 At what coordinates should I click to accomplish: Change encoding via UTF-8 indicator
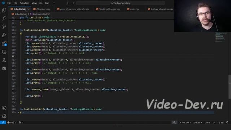pos(207,122)
